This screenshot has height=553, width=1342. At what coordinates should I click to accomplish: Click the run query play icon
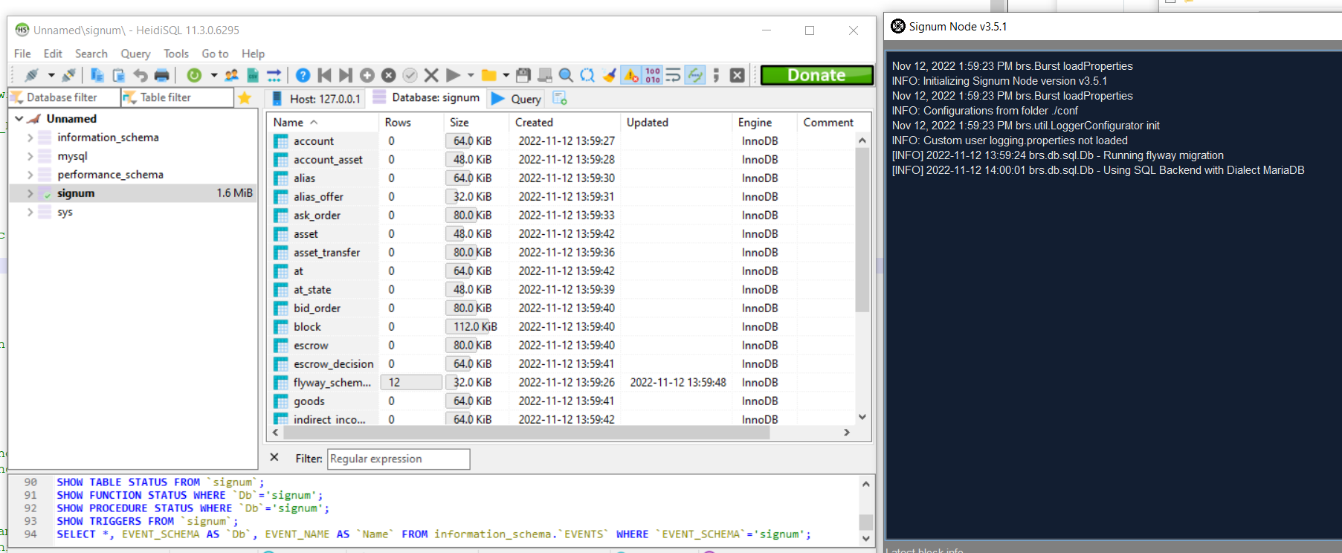click(x=453, y=75)
